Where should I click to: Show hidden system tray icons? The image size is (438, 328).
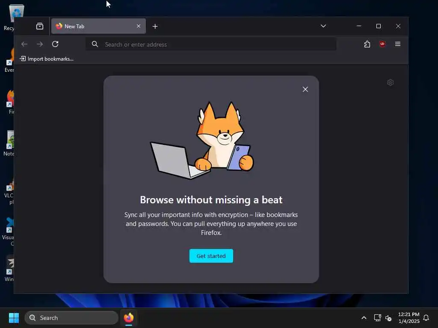(364, 318)
